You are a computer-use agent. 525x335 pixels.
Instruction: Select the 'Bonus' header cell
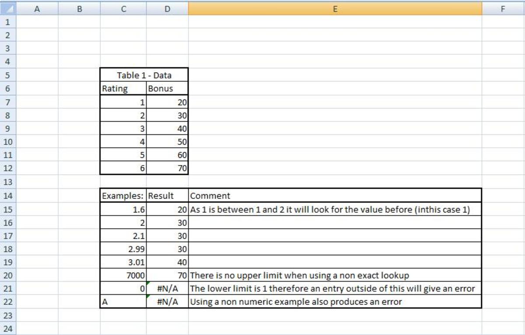[168, 88]
